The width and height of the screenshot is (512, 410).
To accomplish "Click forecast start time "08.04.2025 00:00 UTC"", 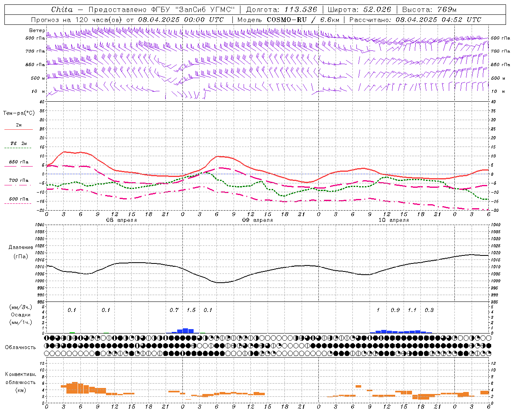I will coord(181,20).
